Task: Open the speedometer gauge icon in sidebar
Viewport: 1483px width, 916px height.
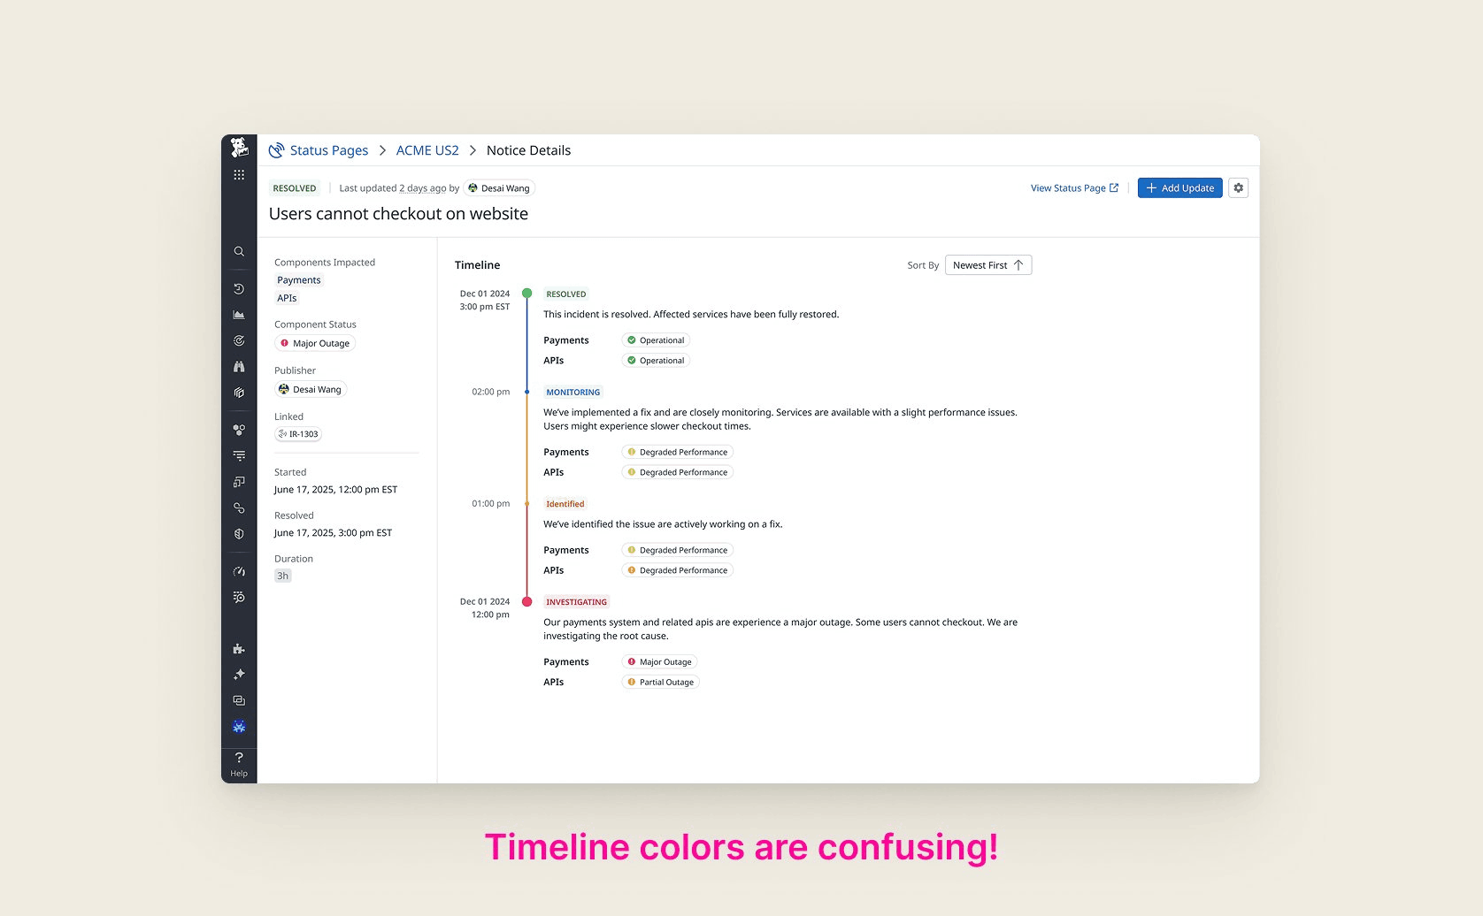Action: (x=239, y=571)
